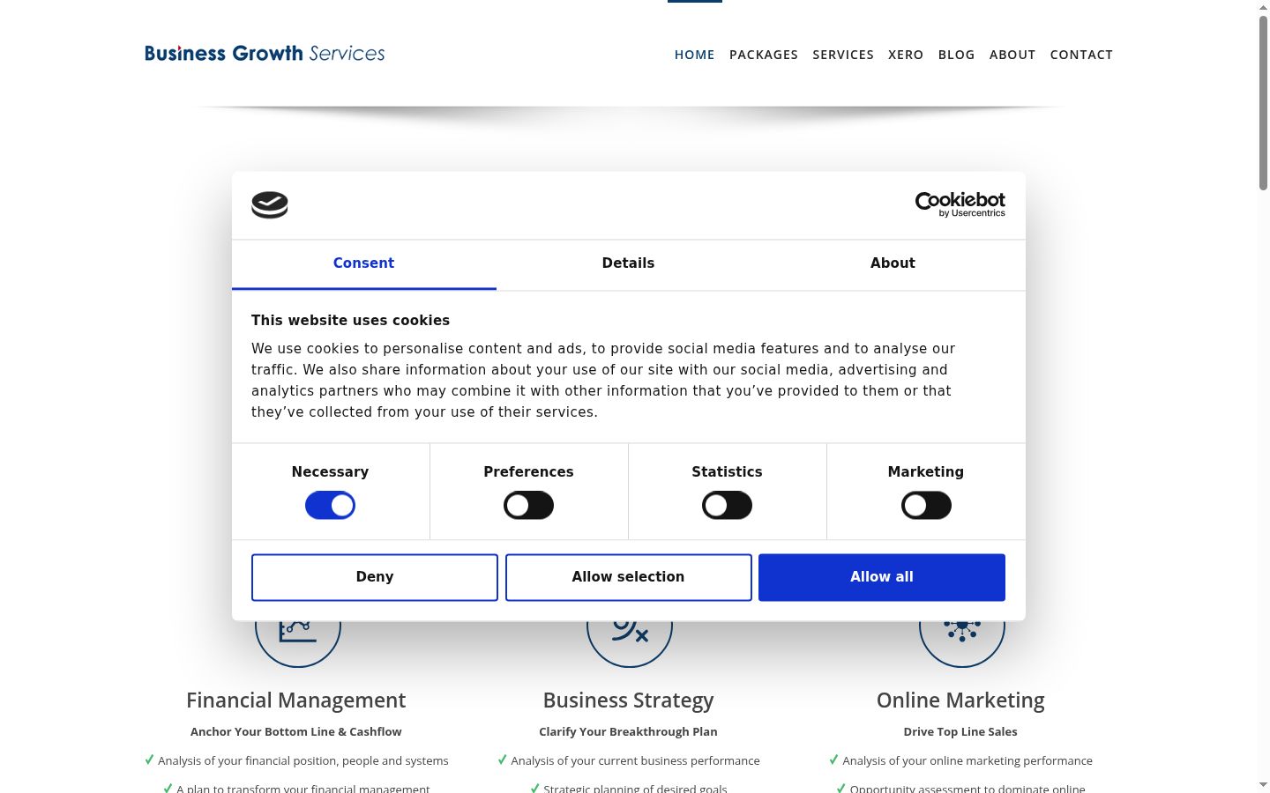
Task: Click the scrollbar up arrow
Action: 1263,7
